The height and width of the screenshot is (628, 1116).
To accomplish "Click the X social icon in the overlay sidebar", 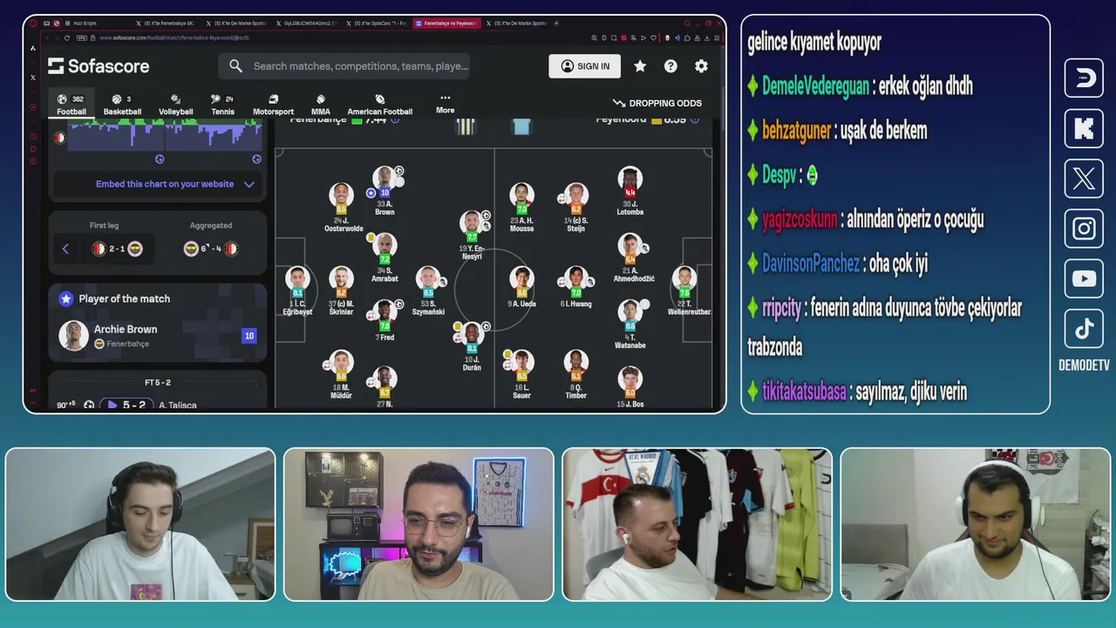I will click(1084, 179).
